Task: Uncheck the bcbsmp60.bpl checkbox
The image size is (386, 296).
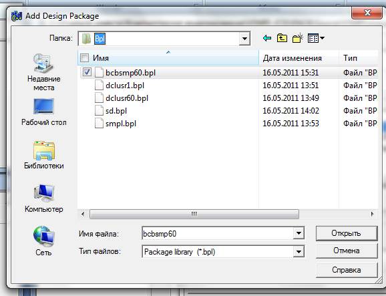Action: tap(87, 72)
